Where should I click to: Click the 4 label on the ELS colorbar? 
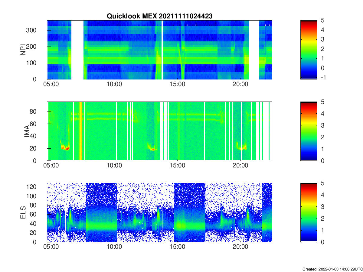coord(323,195)
